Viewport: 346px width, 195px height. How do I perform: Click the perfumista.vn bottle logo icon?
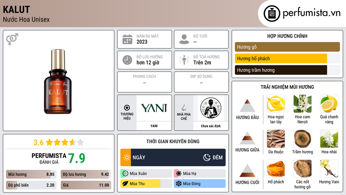[272, 14]
